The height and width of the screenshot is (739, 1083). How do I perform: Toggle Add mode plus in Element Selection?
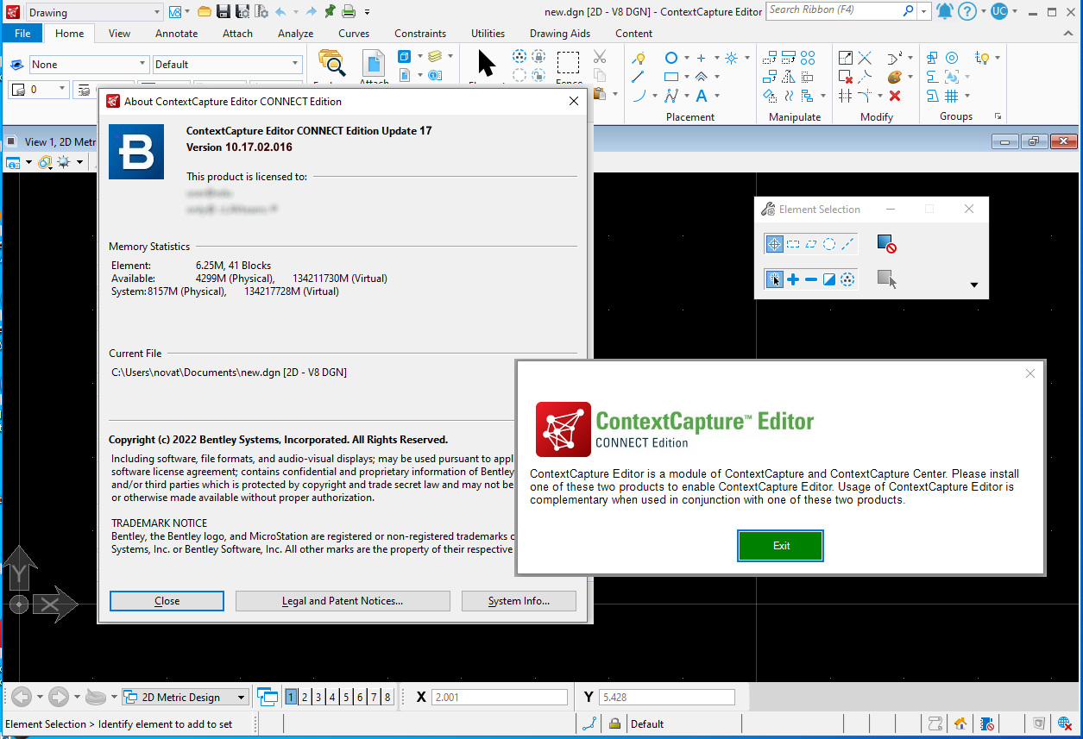coord(793,279)
